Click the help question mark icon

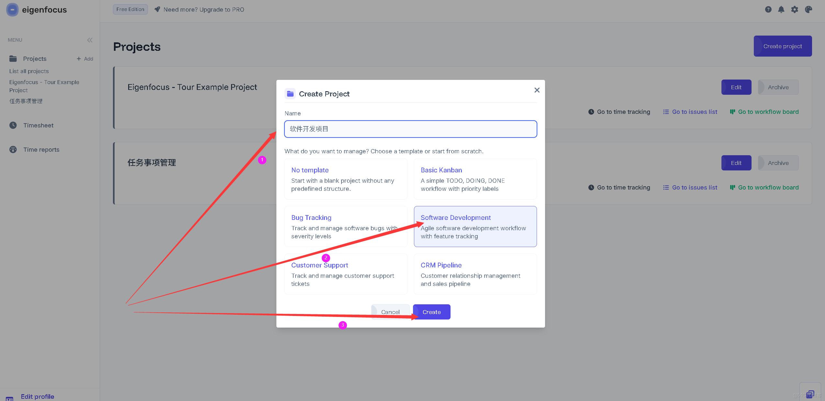point(768,10)
